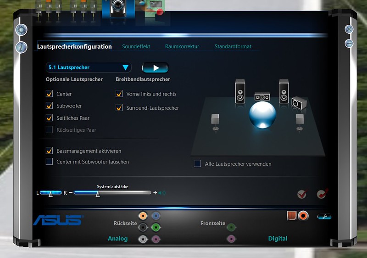Click the blue rear audio jack
This screenshot has height=258, width=367.
coord(156,216)
